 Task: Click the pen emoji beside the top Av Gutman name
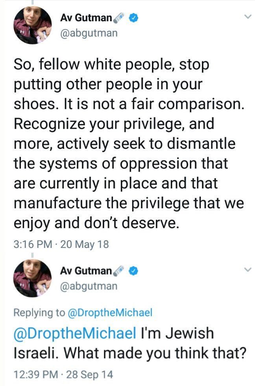pyautogui.click(x=119, y=18)
